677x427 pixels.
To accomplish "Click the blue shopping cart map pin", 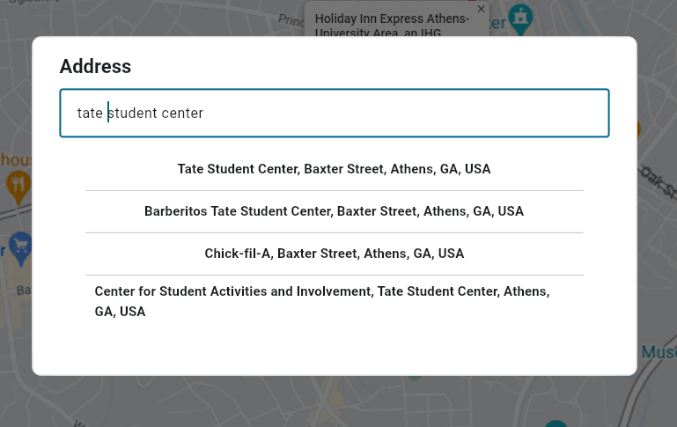I will 21,247.
